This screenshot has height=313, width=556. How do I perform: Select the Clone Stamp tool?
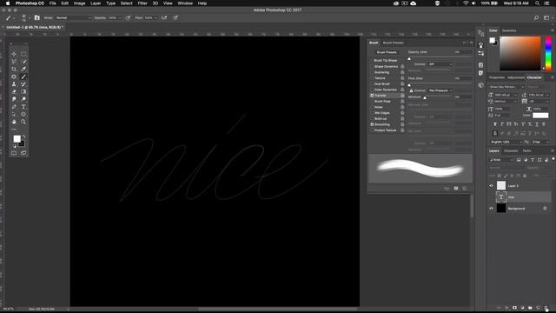14,84
